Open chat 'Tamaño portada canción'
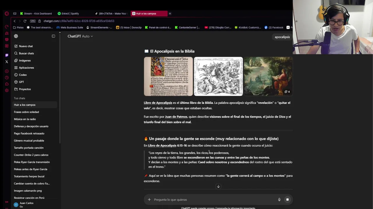The height and width of the screenshot is (209, 373). (x=35, y=148)
